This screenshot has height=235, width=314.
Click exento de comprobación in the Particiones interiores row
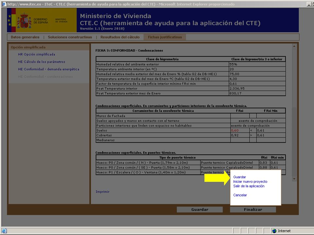(x=250, y=125)
